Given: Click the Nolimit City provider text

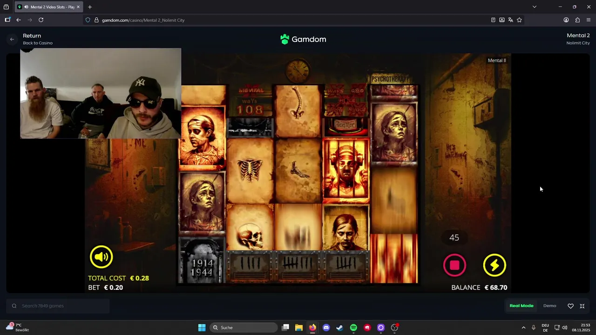Looking at the screenshot, I should 578,43.
